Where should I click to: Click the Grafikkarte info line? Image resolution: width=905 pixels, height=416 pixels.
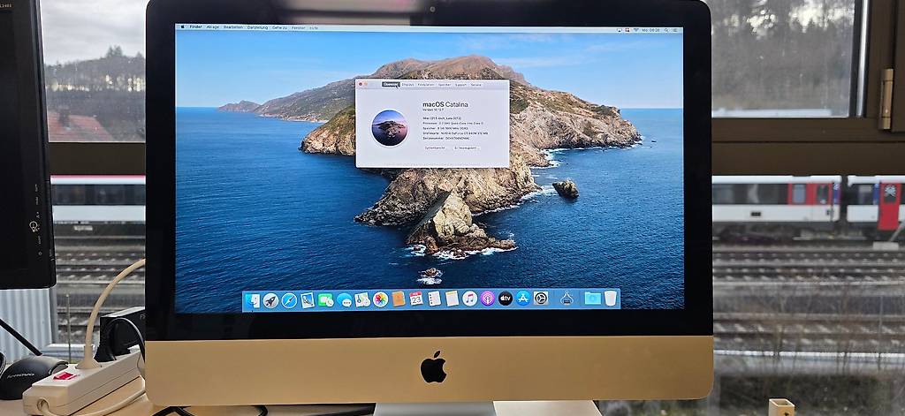(455, 133)
